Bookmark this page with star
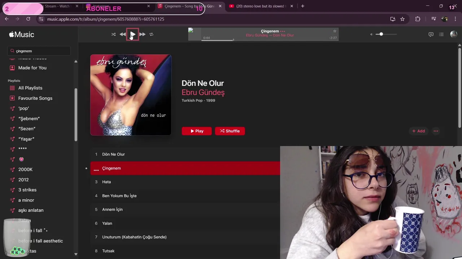Viewport: 462px width, 259px height. (402, 19)
